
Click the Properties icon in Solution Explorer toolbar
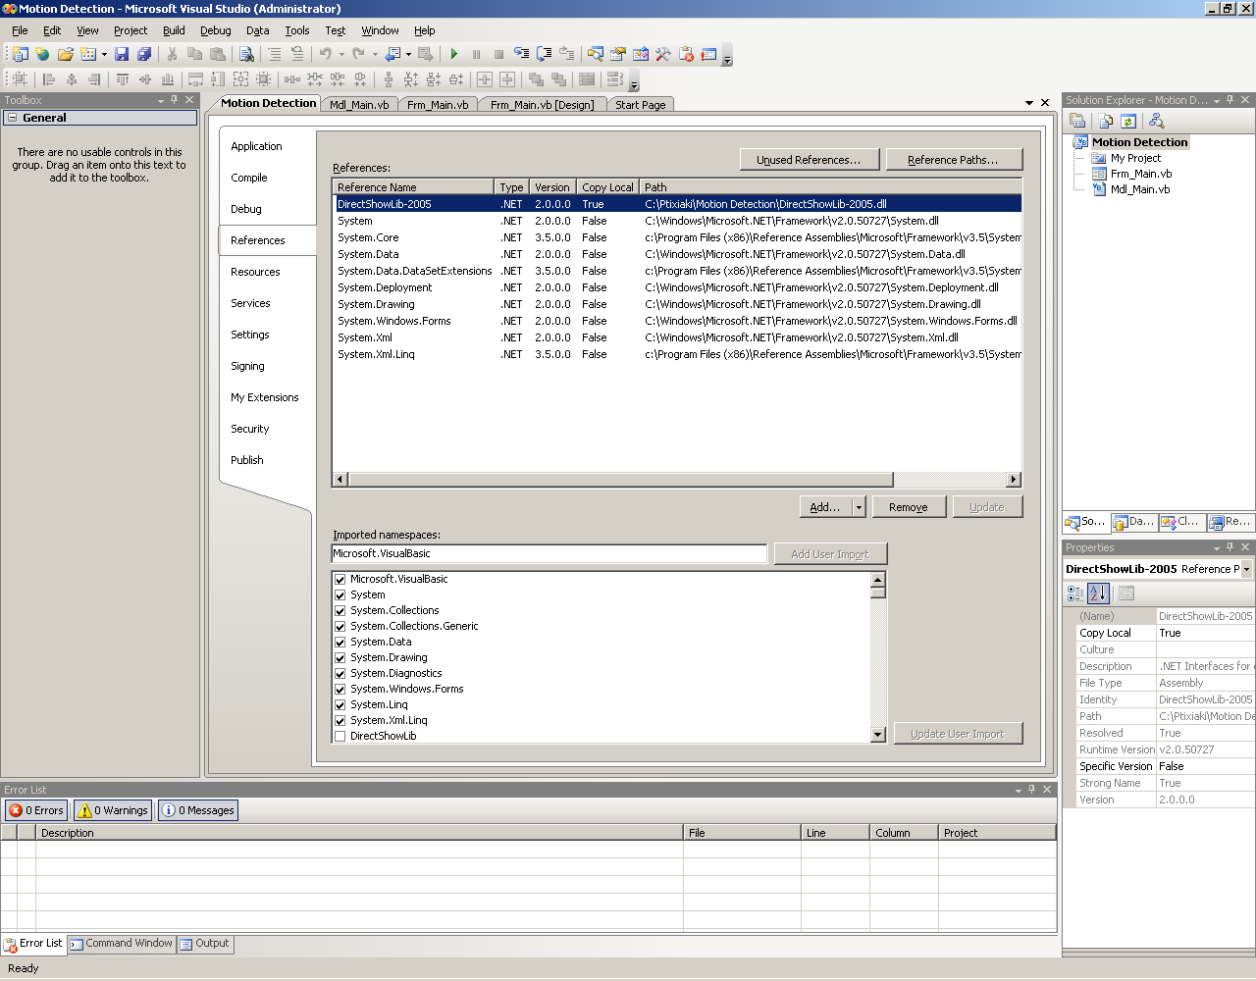[x=1077, y=121]
